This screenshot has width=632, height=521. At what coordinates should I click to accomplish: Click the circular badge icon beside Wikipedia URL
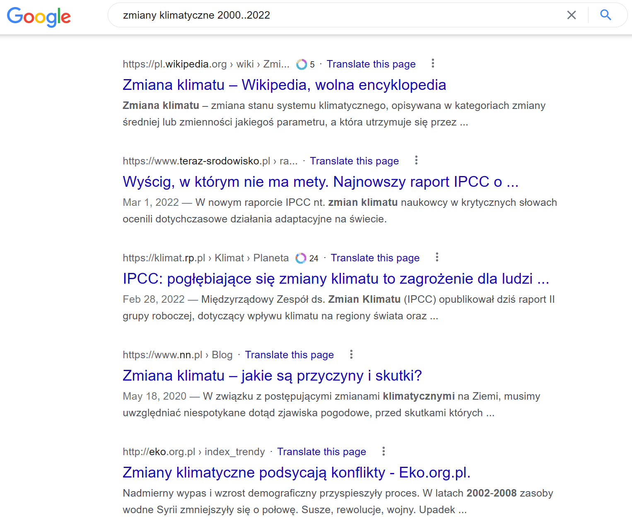(302, 64)
